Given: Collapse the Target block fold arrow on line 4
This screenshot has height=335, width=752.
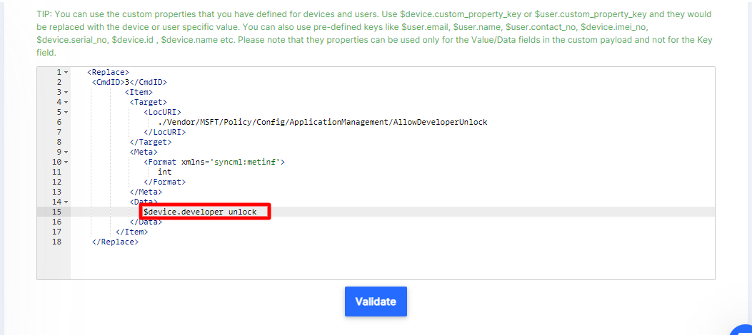Looking at the screenshot, I should pos(66,102).
